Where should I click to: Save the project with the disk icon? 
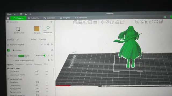(x=21, y=14)
